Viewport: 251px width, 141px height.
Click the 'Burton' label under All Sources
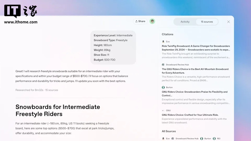(208, 139)
